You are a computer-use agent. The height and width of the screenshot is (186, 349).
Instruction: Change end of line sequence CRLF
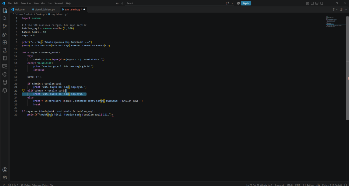pos(298,185)
